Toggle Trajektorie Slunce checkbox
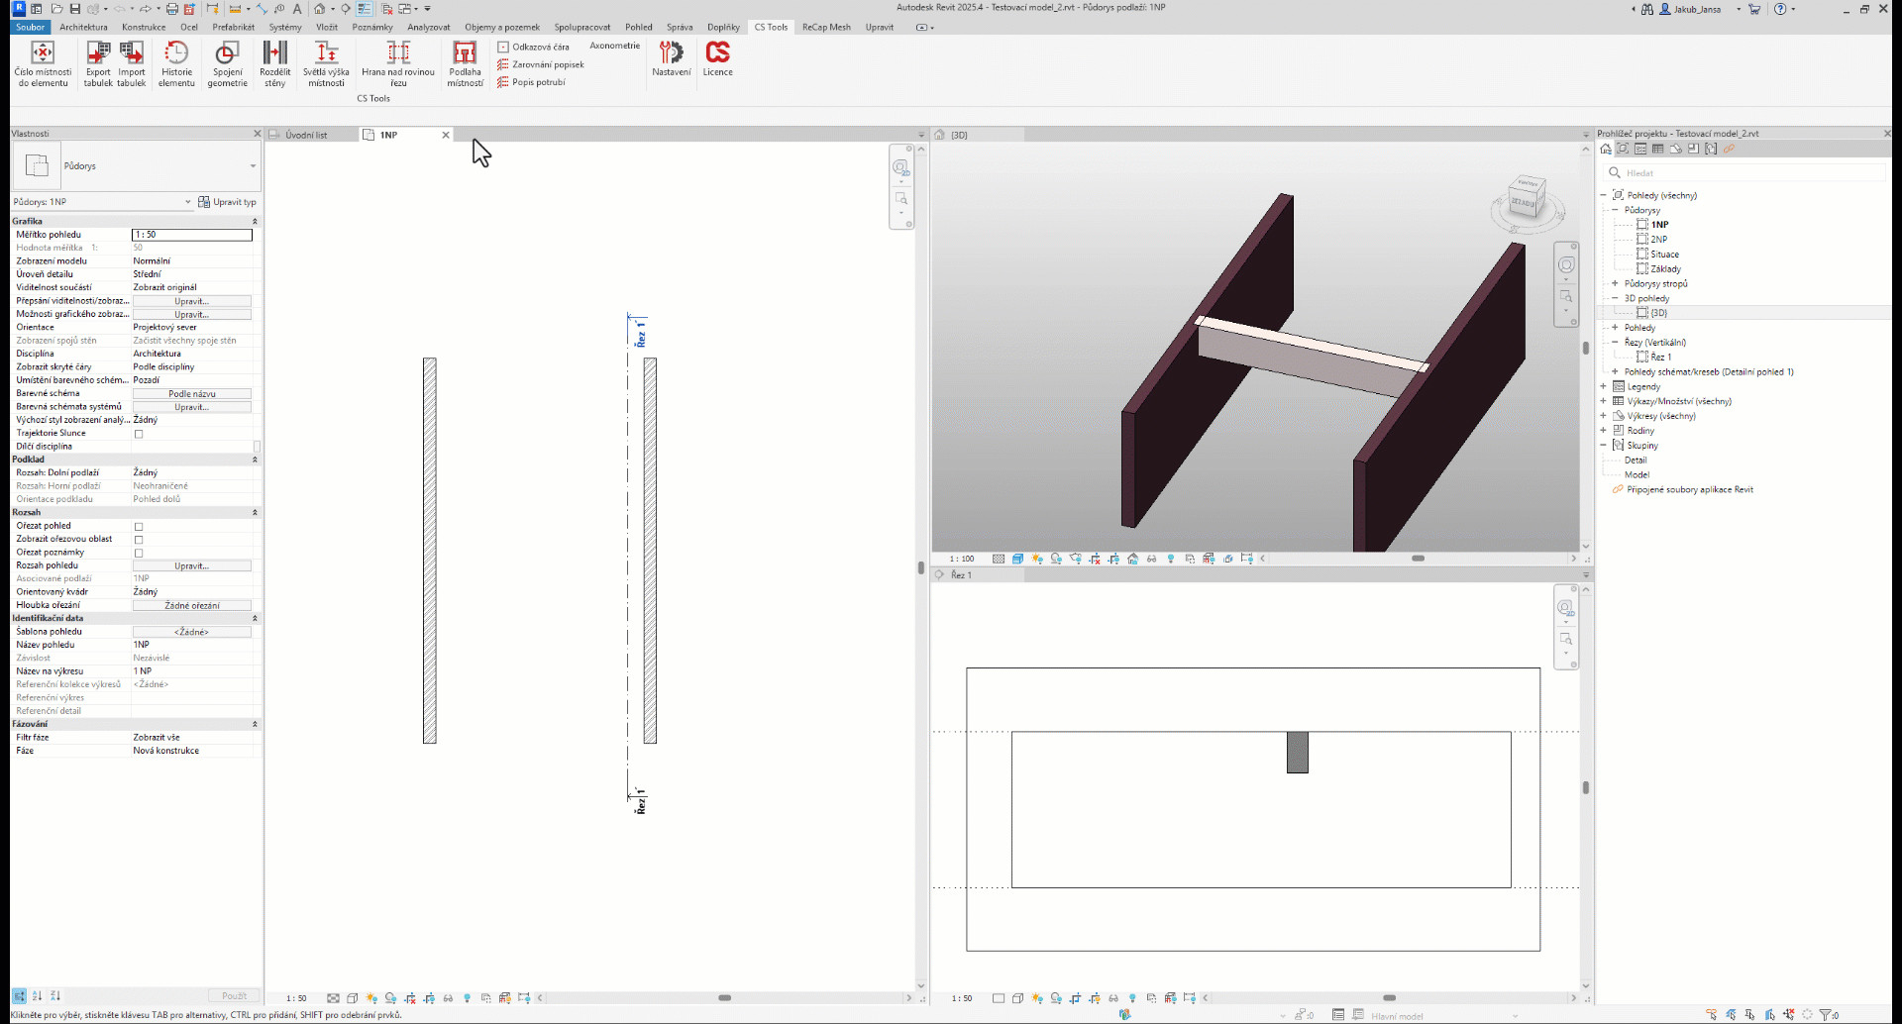 point(139,434)
